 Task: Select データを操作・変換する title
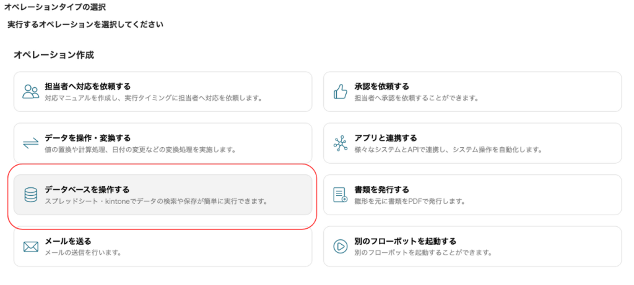pos(88,138)
